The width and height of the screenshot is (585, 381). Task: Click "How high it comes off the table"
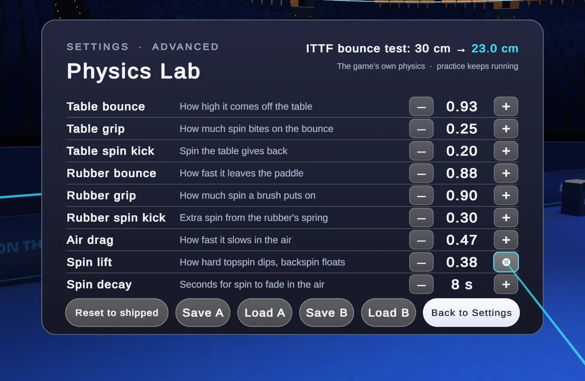(246, 107)
